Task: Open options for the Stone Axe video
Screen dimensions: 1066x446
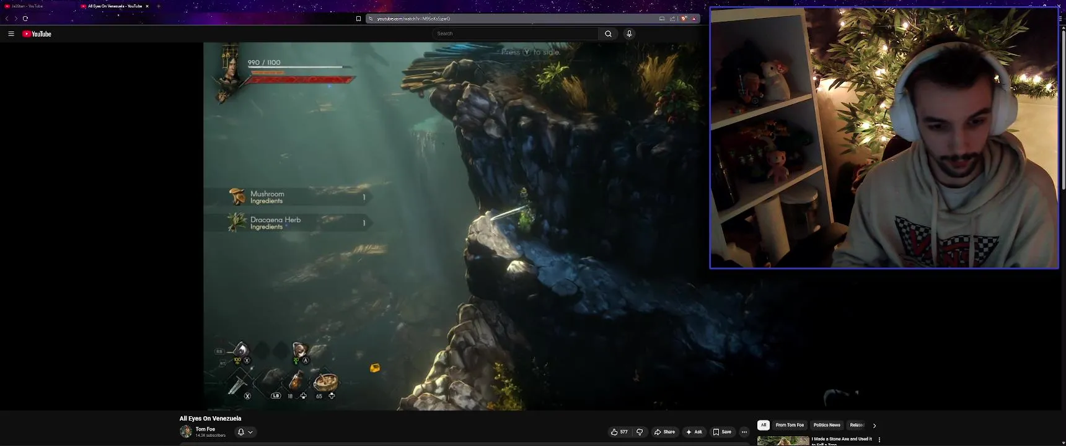Action: (879, 440)
